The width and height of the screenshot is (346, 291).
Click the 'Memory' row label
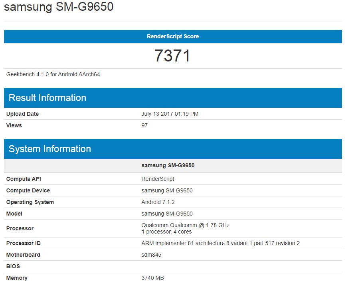[17, 278]
